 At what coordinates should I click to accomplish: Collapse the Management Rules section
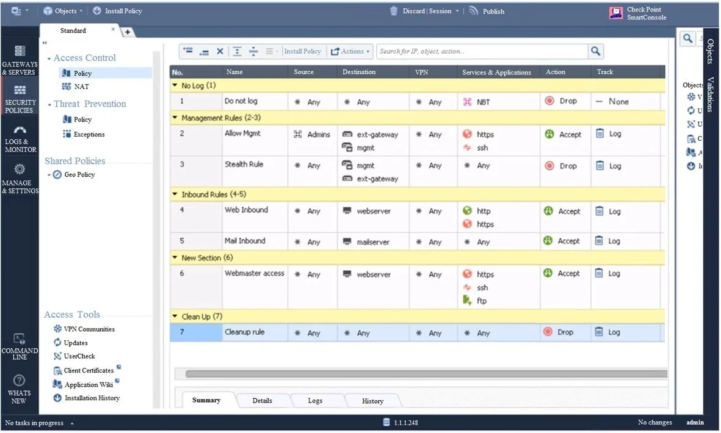(175, 118)
